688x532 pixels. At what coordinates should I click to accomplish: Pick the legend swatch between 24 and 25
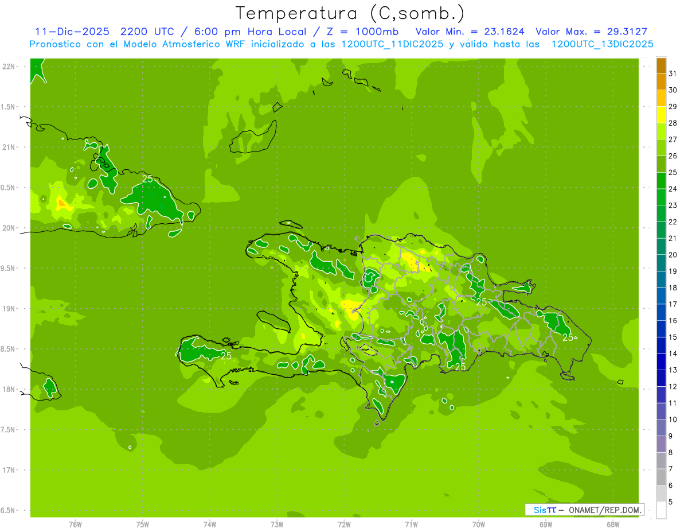(661, 181)
